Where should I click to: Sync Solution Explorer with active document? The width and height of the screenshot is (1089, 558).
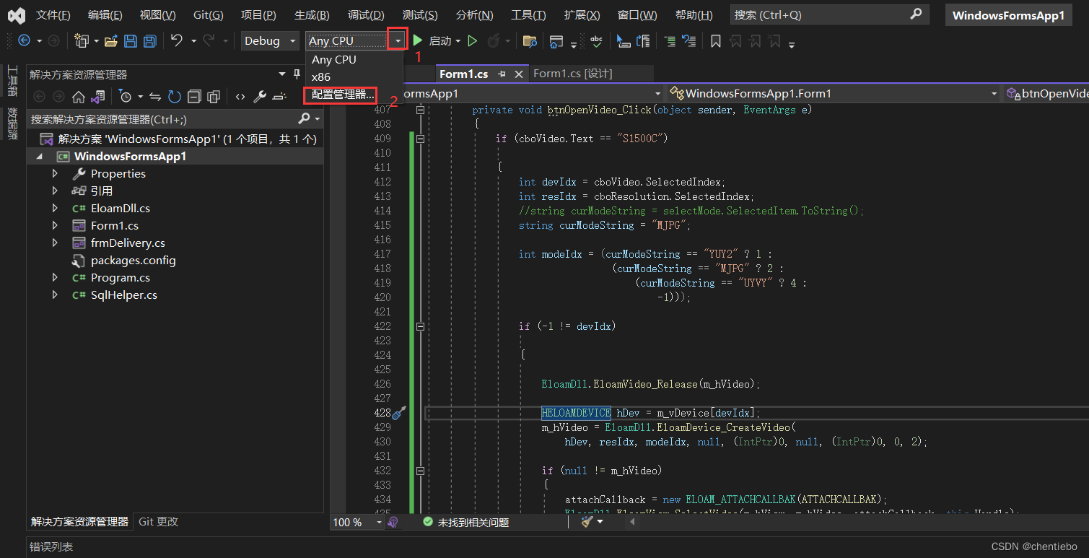(155, 97)
